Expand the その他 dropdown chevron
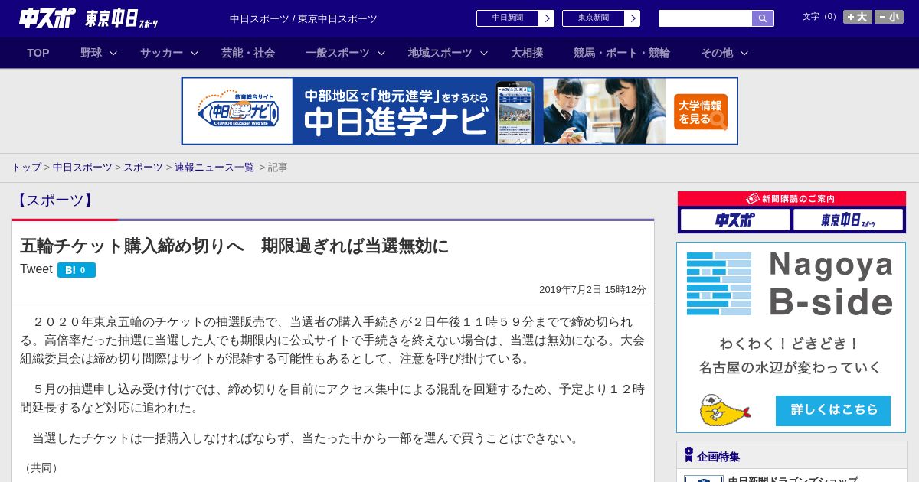919x482 pixels. click(x=744, y=53)
